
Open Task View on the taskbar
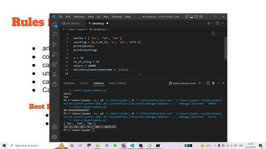click(x=80, y=145)
